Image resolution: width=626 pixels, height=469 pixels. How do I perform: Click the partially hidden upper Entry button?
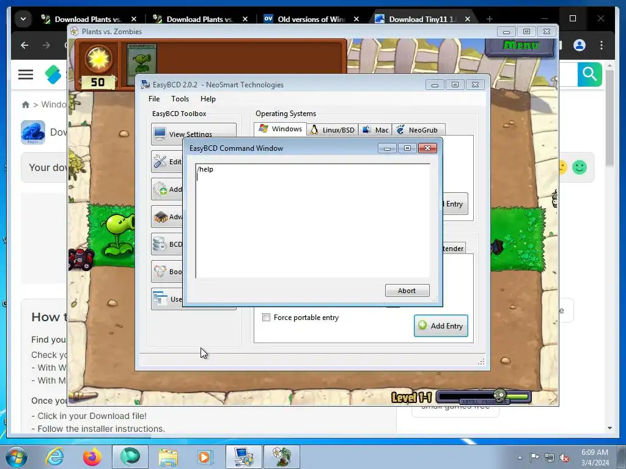click(x=455, y=204)
